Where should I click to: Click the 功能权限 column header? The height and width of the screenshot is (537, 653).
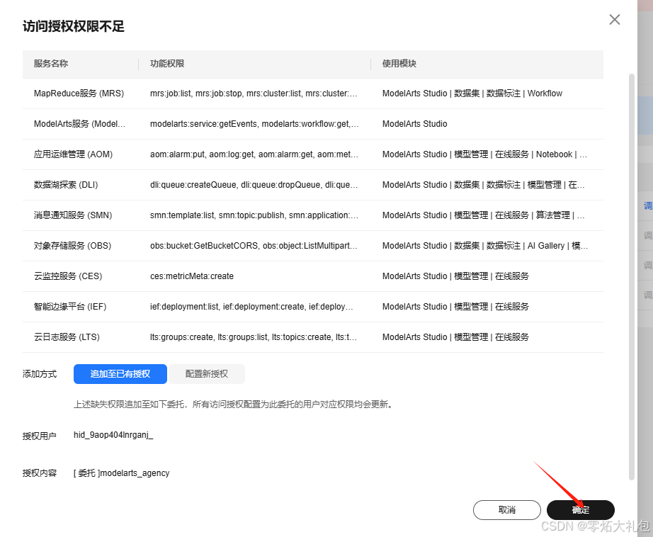(x=167, y=64)
